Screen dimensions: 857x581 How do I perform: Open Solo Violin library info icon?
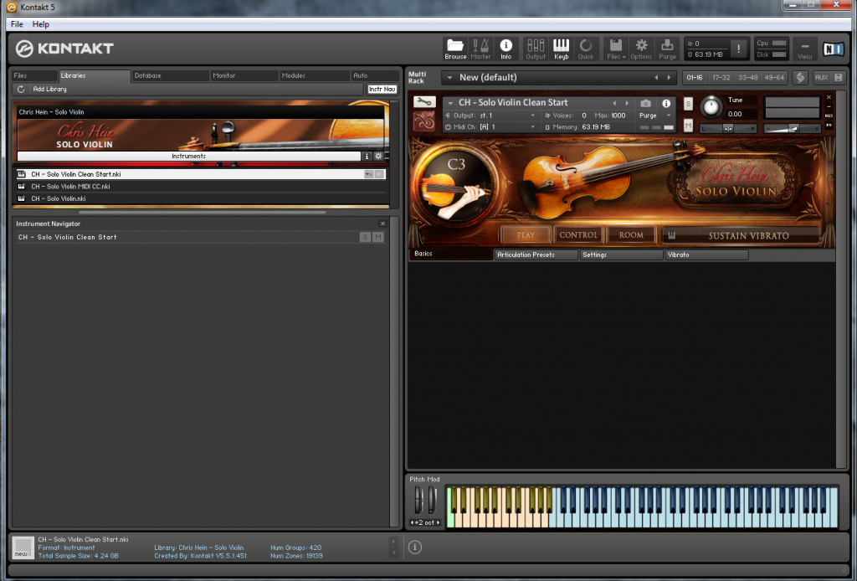click(367, 157)
